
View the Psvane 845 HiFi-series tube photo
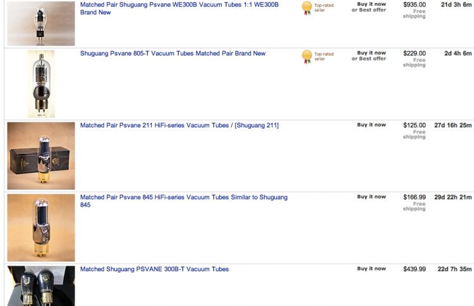click(40, 227)
